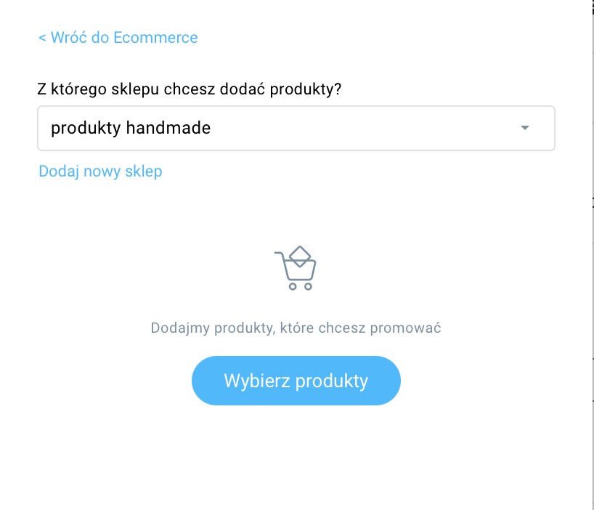594x510 pixels.
Task: Click the word 'Wybierz' on the blue button
Action: (x=257, y=381)
